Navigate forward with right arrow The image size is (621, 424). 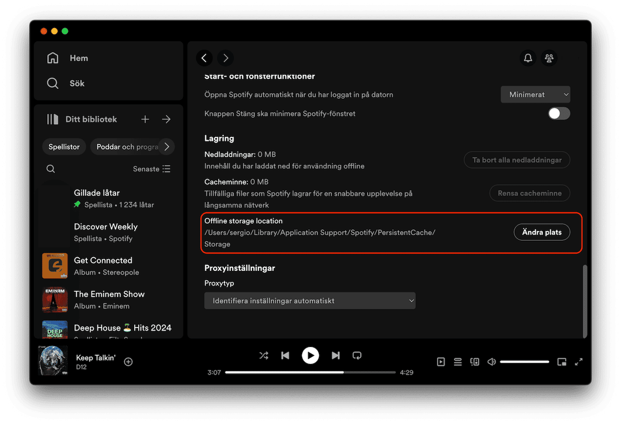[x=225, y=58]
